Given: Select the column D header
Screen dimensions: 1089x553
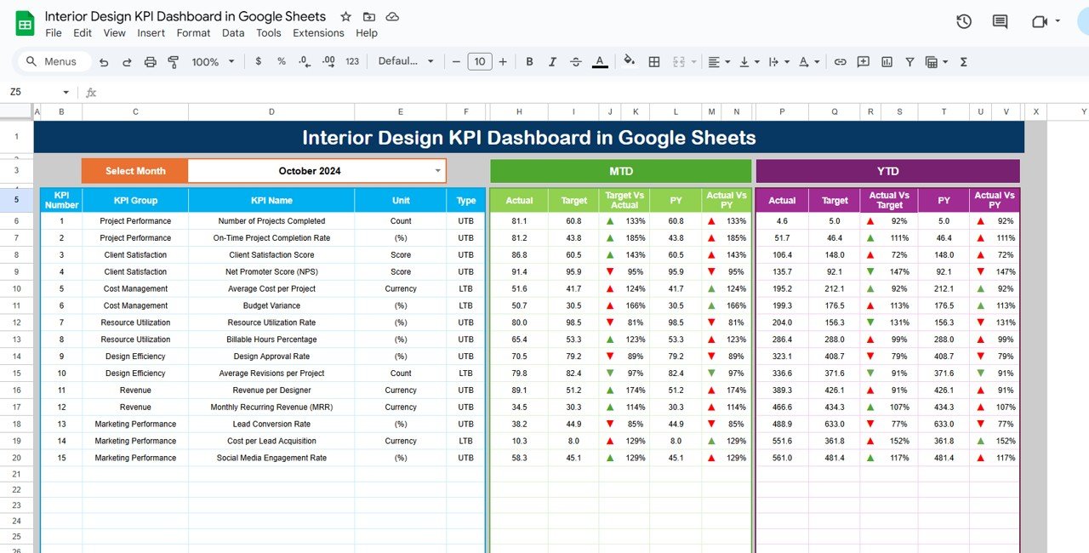Looking at the screenshot, I should point(271,111).
